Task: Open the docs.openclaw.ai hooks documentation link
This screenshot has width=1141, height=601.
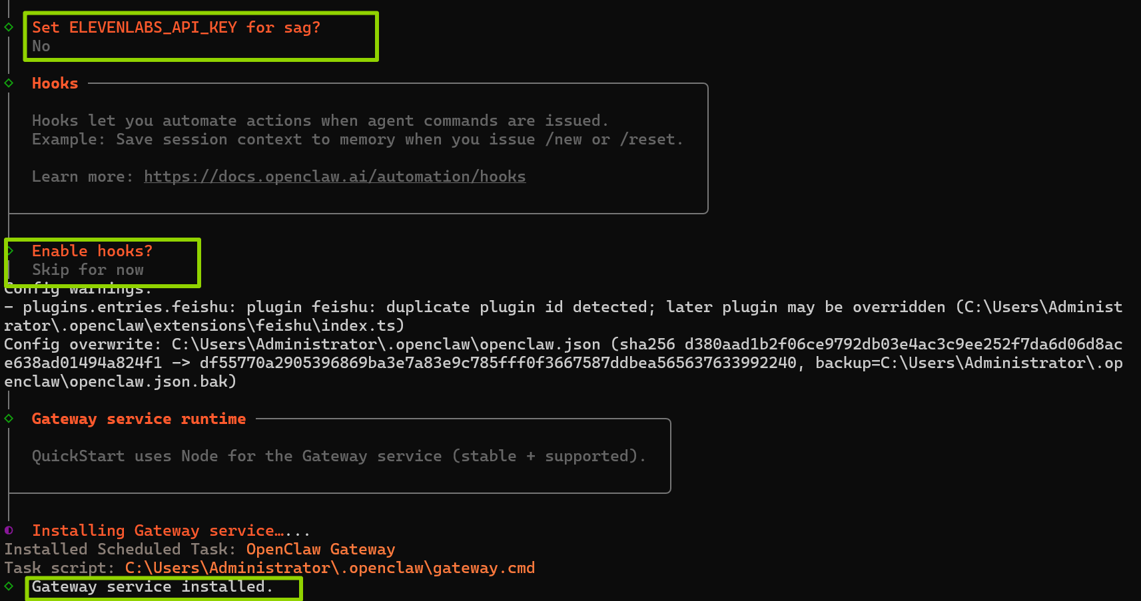Action: pyautogui.click(x=334, y=176)
